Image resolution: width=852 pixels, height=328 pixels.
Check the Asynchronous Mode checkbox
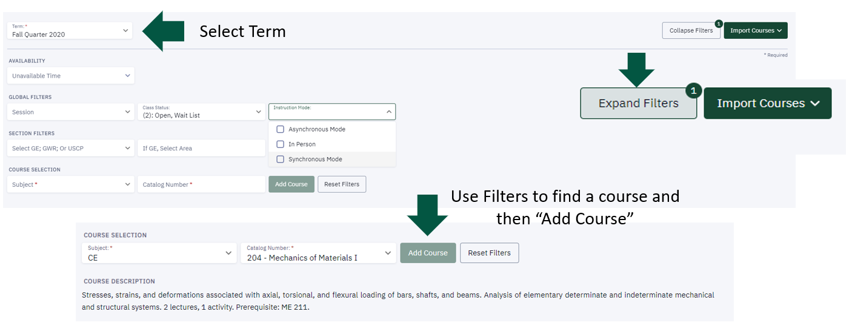[280, 129]
